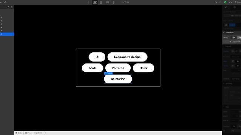241x135 pixels.
Task: Open the Style panel brush tab
Action: 226,7
